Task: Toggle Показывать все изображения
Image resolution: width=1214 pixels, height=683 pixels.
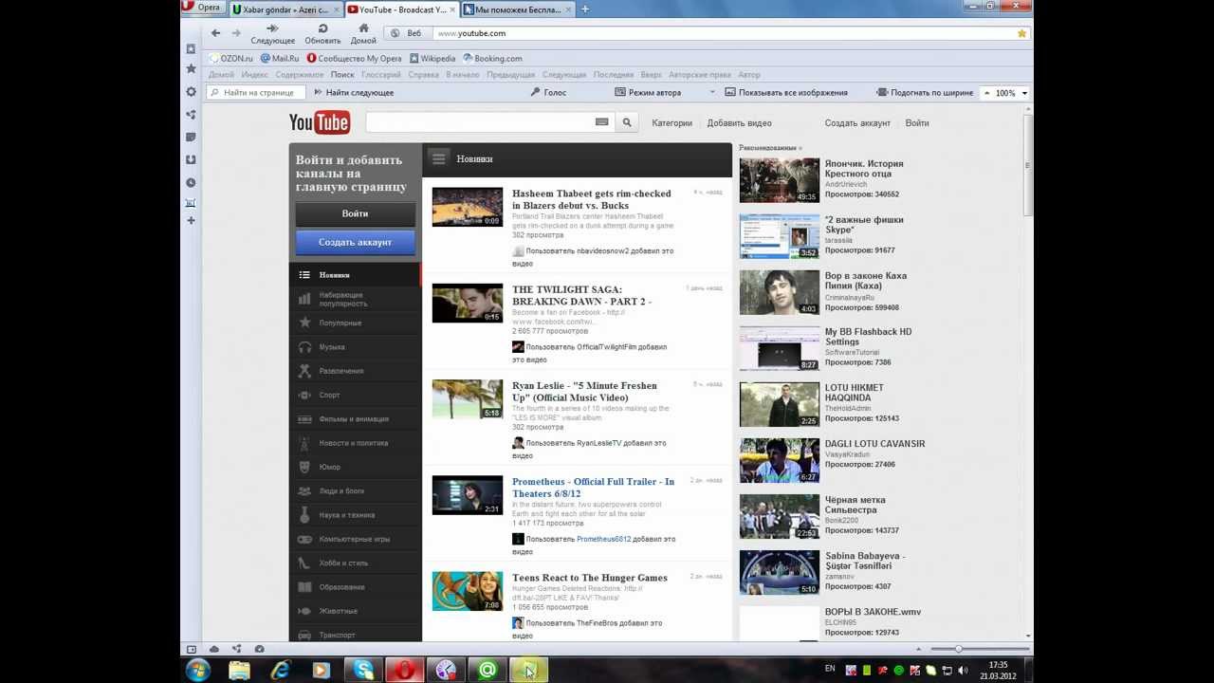Action: click(786, 92)
